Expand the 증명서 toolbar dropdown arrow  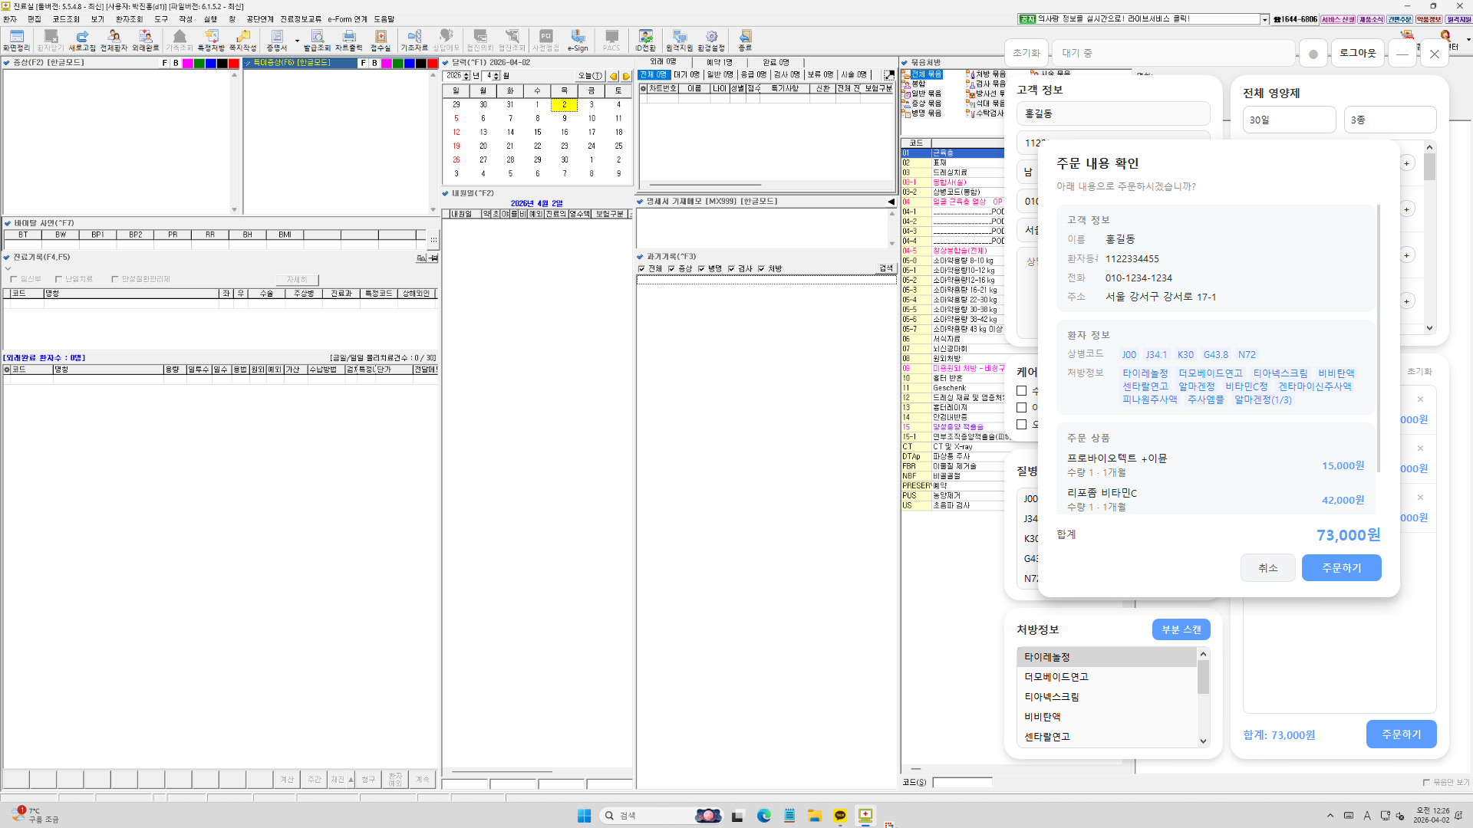click(x=297, y=41)
